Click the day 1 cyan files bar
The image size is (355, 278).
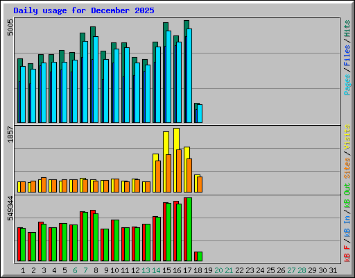23,95
